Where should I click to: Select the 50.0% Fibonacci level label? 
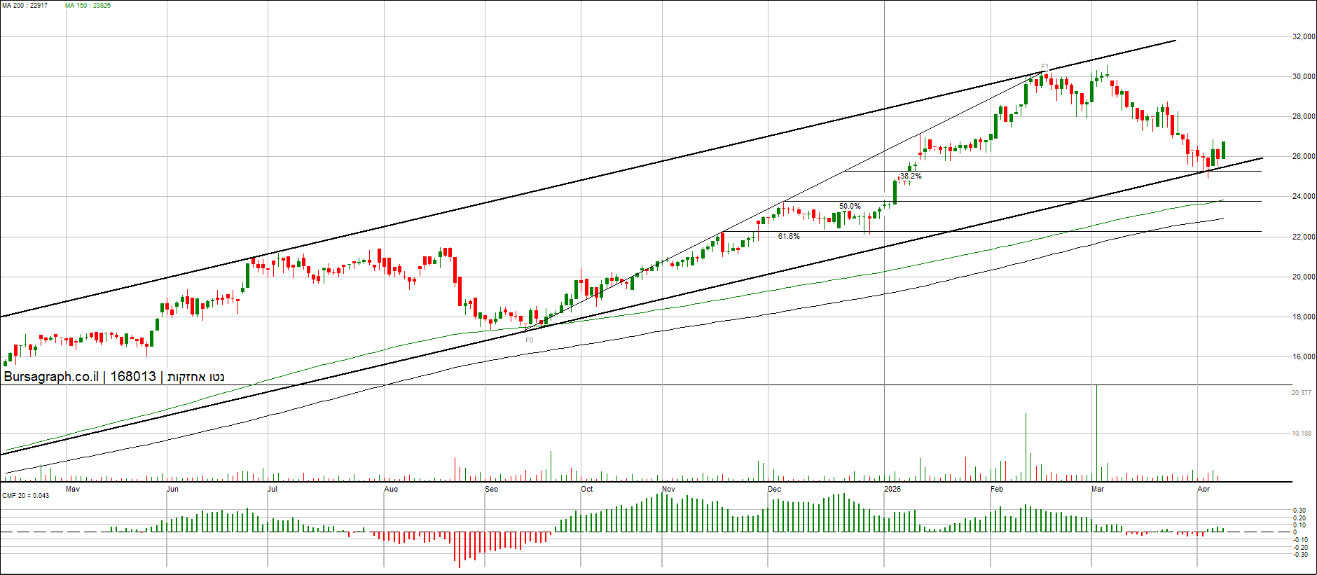(x=850, y=207)
